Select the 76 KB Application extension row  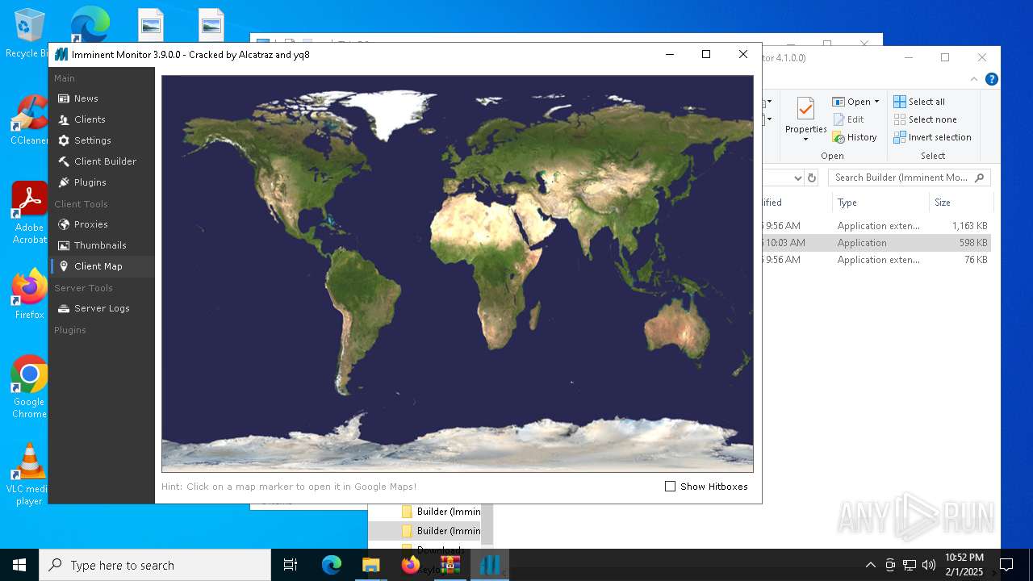click(x=876, y=260)
